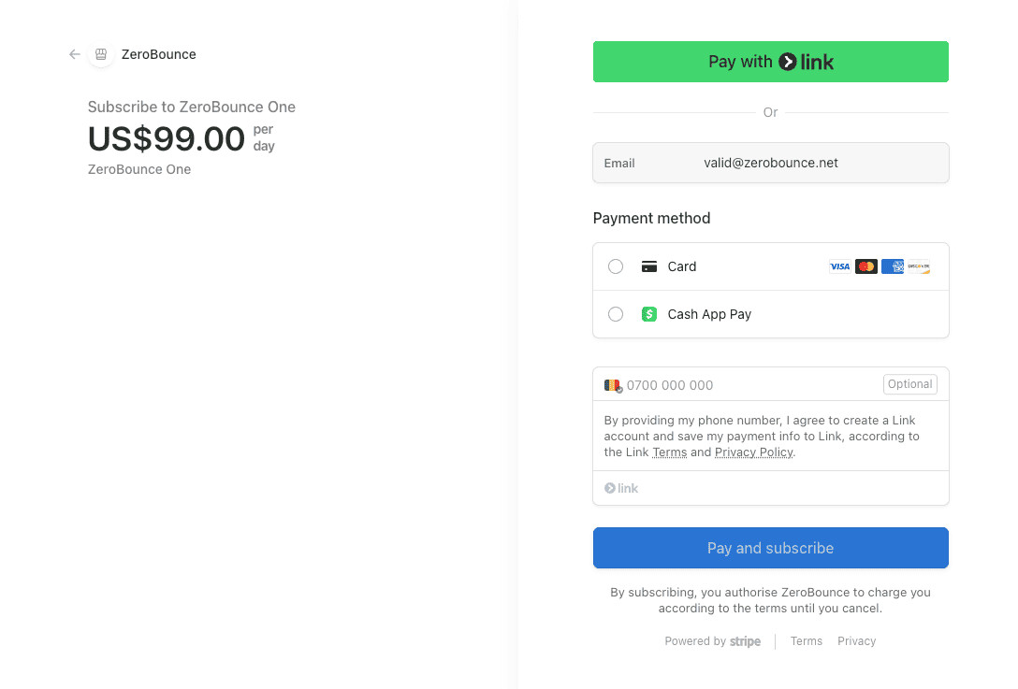The width and height of the screenshot is (1018, 689).
Task: Select the Cash App Pay radio button
Action: click(x=615, y=314)
